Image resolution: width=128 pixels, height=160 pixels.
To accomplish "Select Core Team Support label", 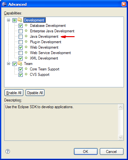I will point(44,69).
